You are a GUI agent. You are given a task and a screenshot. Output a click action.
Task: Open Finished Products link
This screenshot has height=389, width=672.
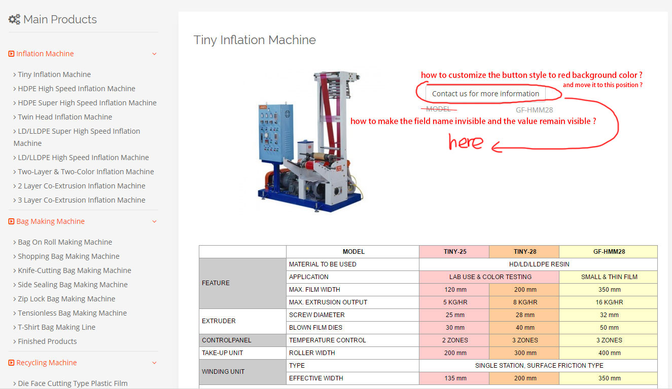47,341
